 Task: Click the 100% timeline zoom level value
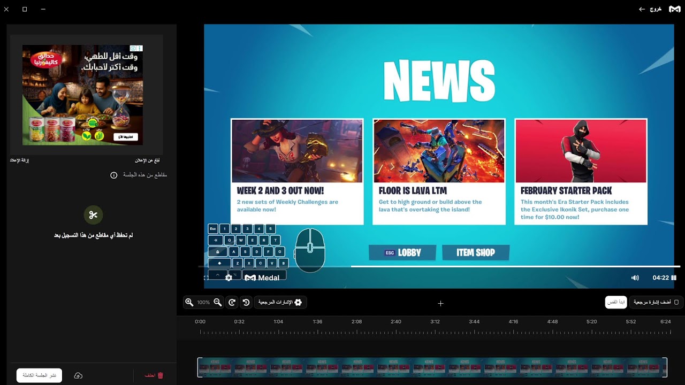(203, 302)
